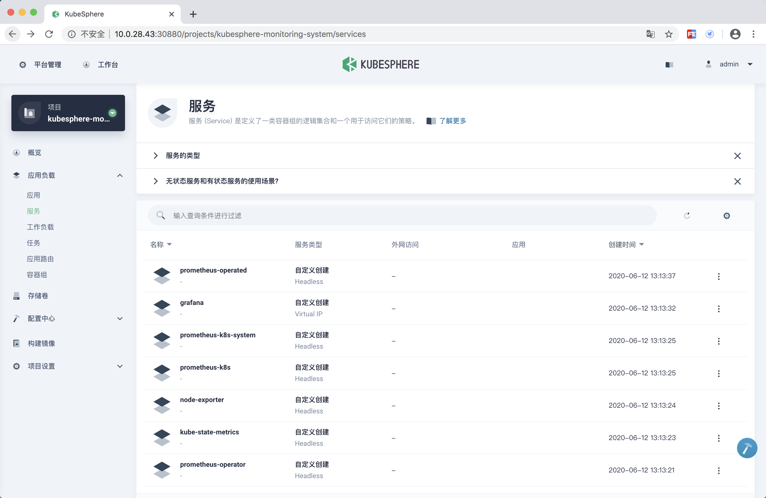Click the browser translate icon
This screenshot has height=498, width=766.
(x=650, y=34)
